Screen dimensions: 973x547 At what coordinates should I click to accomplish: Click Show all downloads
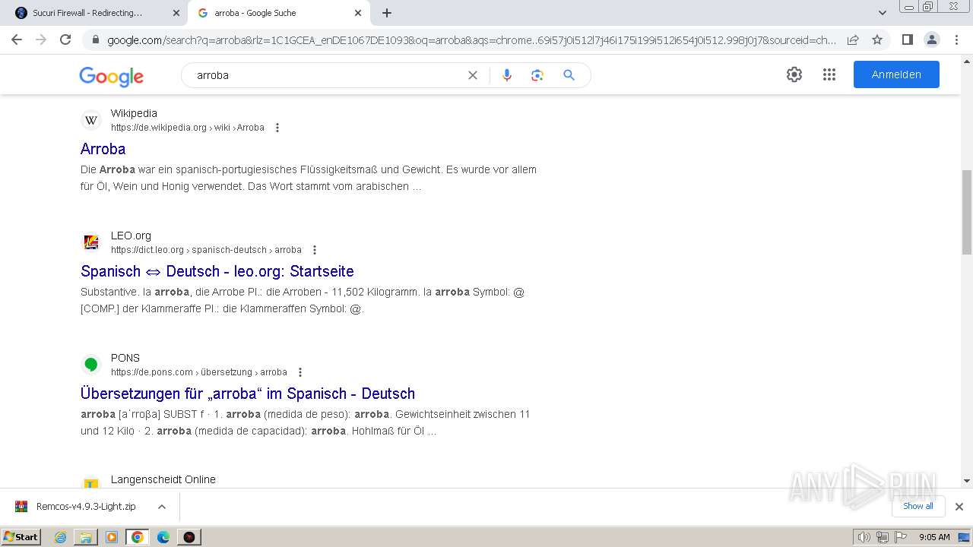click(918, 506)
